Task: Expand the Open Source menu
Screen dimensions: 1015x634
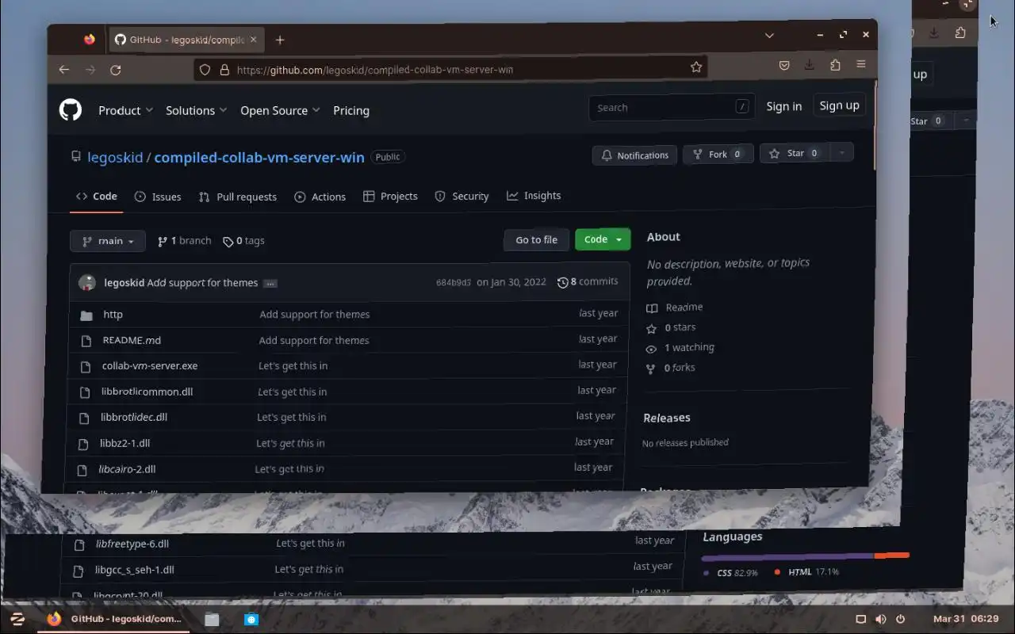Action: click(280, 110)
